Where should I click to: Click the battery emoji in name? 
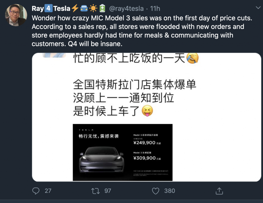pyautogui.click(x=102, y=8)
